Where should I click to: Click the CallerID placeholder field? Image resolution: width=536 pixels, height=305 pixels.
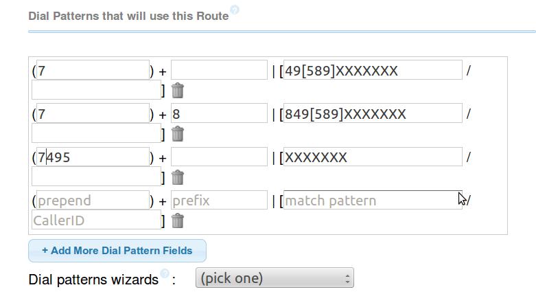click(96, 220)
